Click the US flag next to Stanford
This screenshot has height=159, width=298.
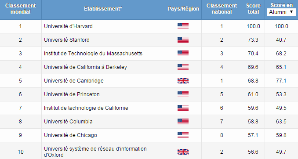(183, 40)
